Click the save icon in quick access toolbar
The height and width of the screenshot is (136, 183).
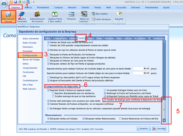point(15,2)
